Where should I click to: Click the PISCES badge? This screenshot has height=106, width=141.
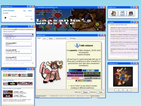click(75, 70)
